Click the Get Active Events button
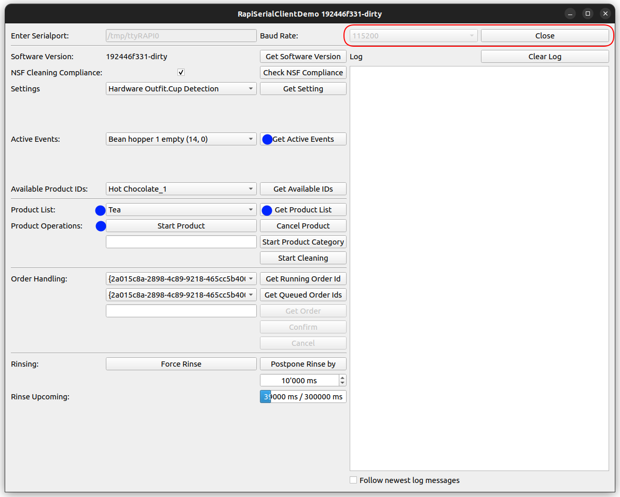This screenshot has height=497, width=620. (303, 139)
